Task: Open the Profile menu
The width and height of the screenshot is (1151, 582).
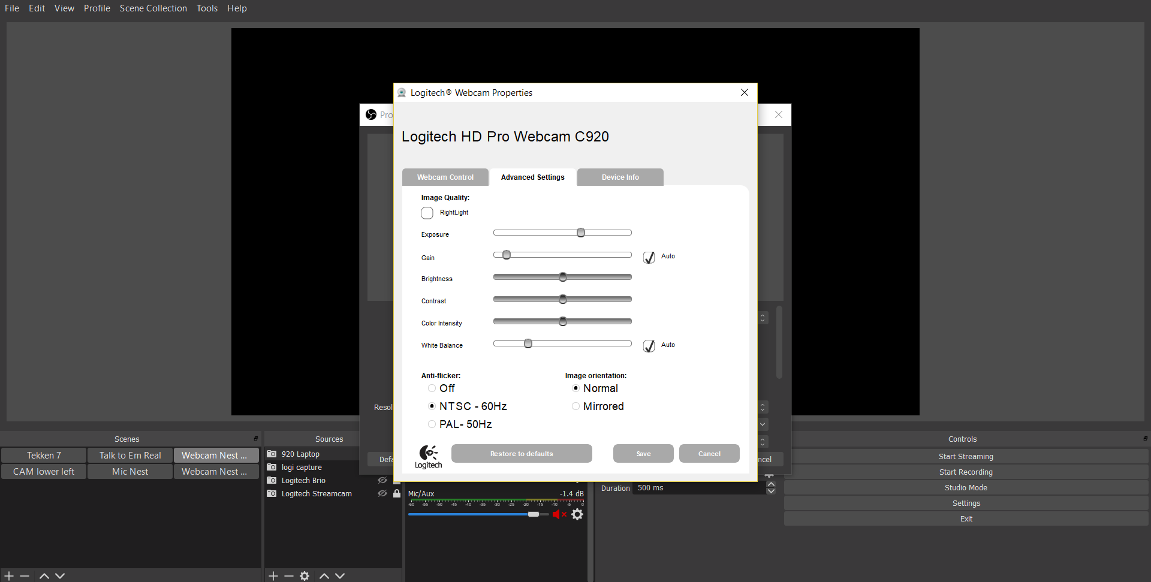Action: point(97,8)
